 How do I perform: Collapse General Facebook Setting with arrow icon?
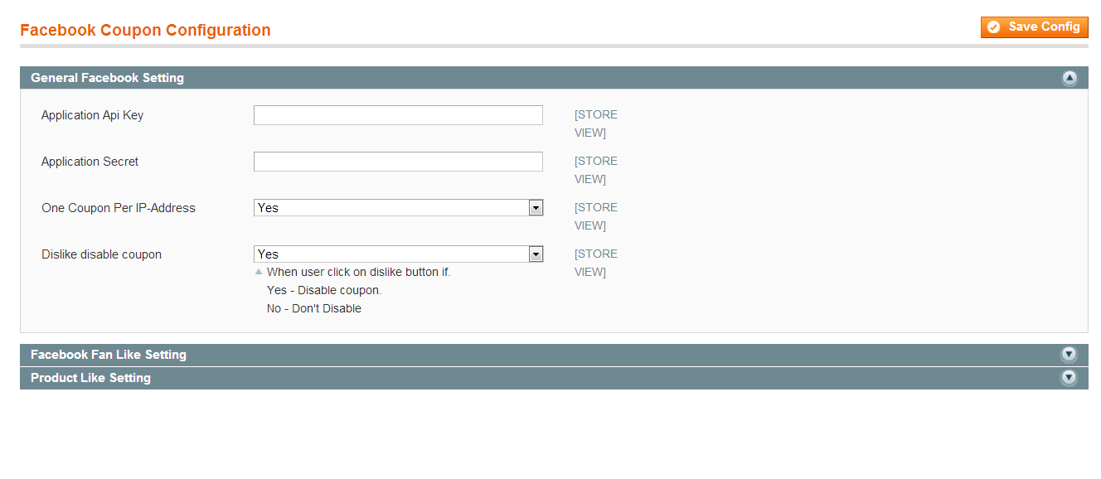(x=1069, y=78)
